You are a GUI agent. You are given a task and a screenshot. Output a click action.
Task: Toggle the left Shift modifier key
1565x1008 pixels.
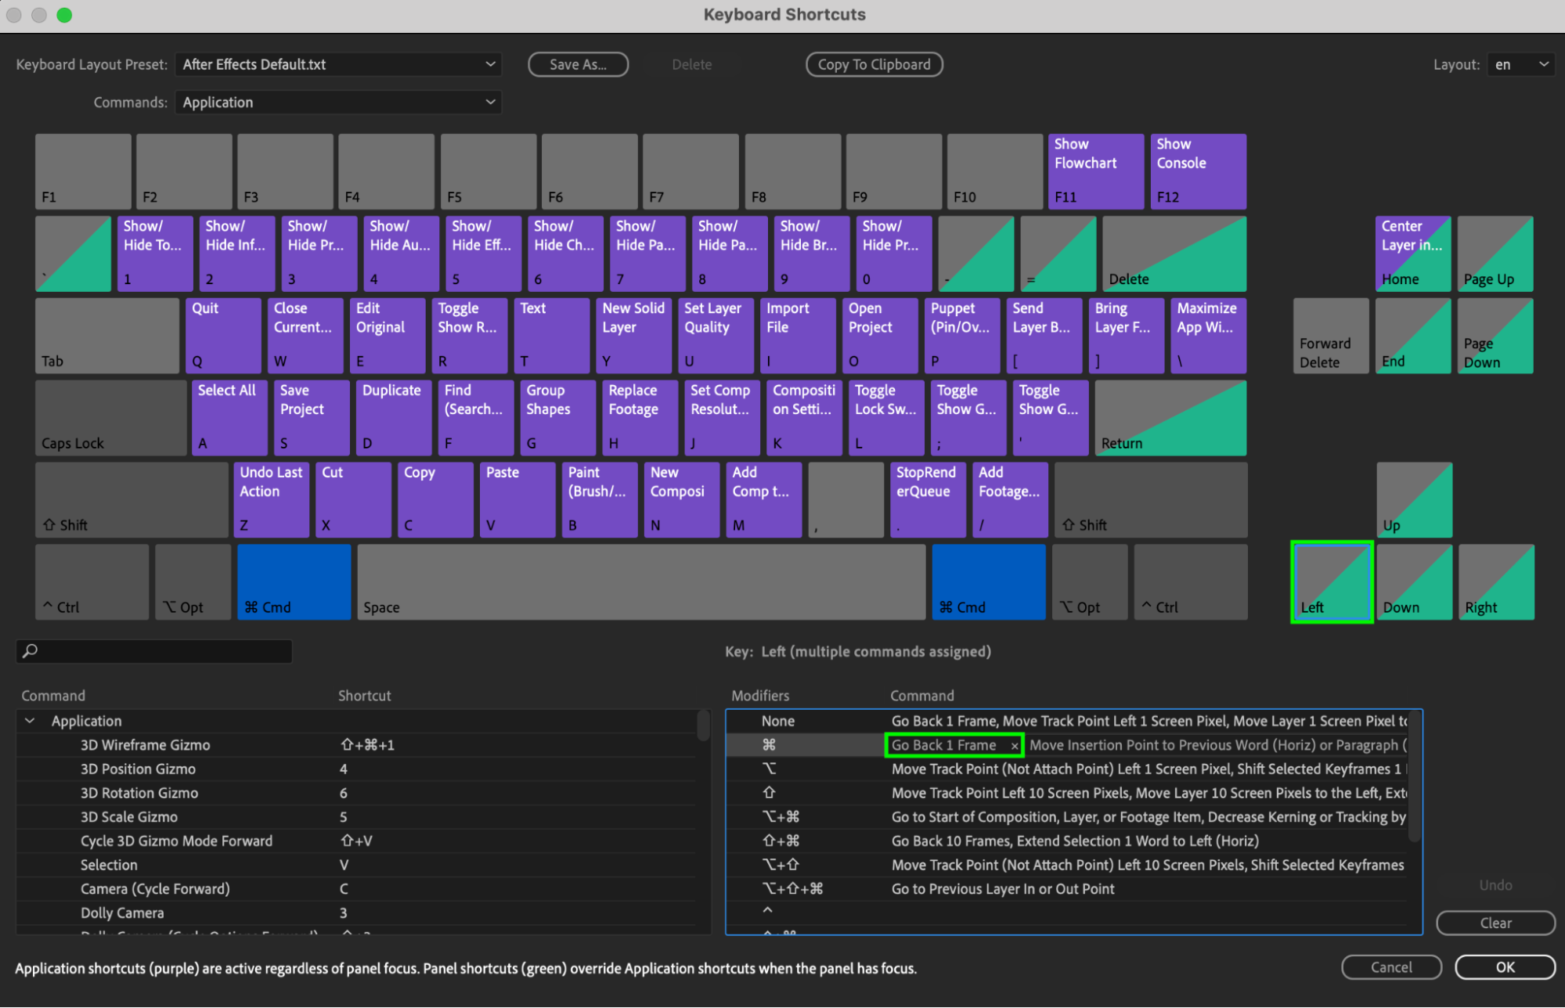tap(131, 499)
